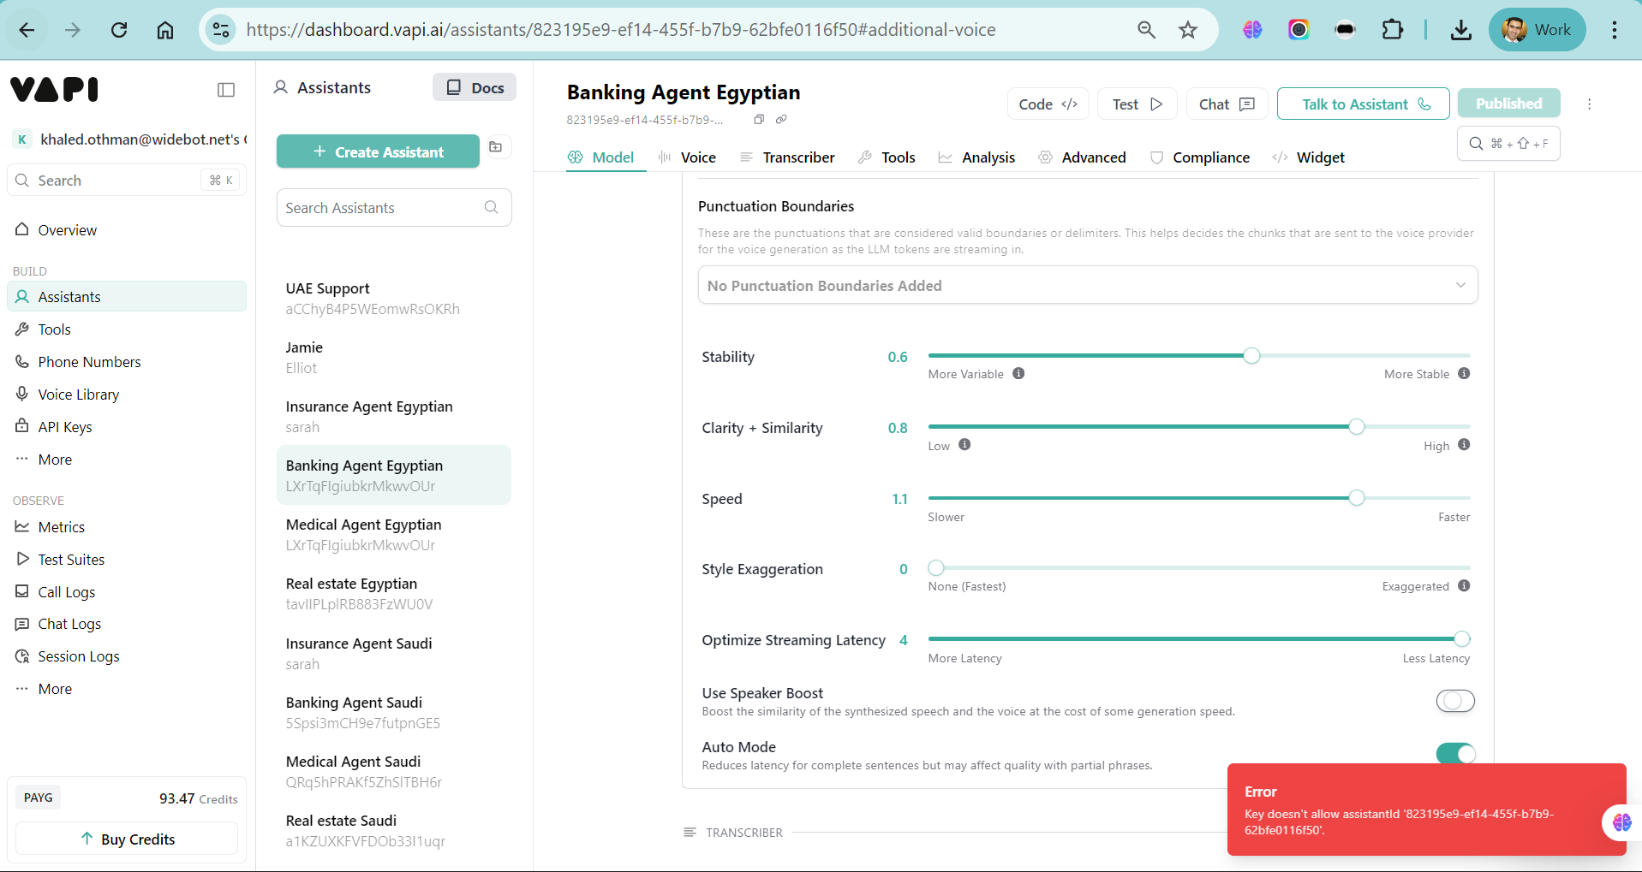
Task: Click the More Stable info icon
Action: point(1464,374)
